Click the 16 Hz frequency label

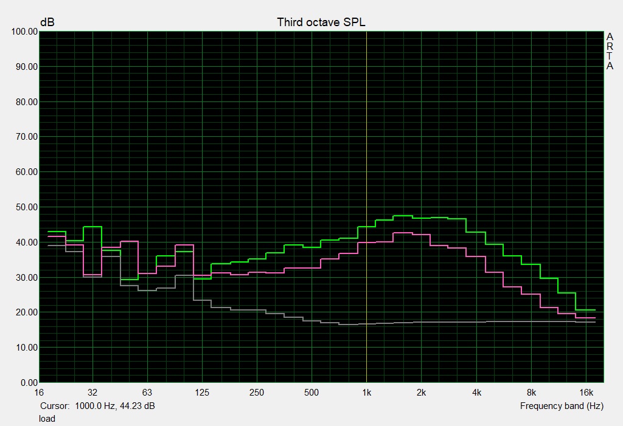click(38, 393)
